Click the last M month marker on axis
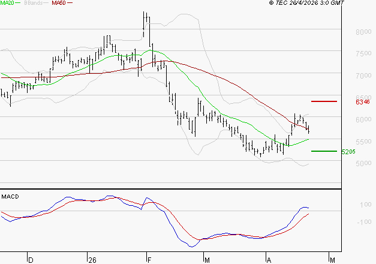Image resolution: width=376 pixels, height=264 pixels. coord(332,260)
